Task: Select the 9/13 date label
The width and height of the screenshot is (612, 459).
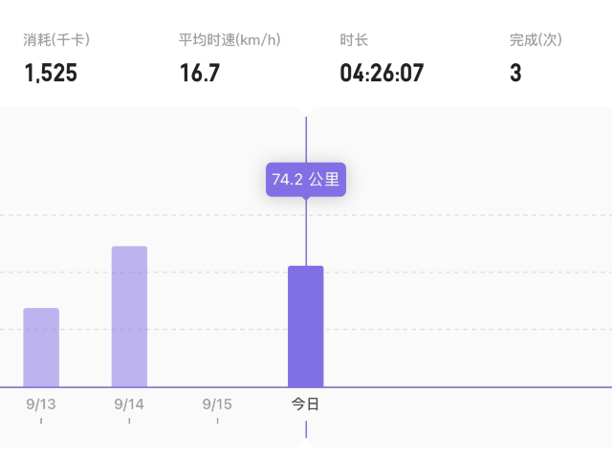Action: [41, 404]
